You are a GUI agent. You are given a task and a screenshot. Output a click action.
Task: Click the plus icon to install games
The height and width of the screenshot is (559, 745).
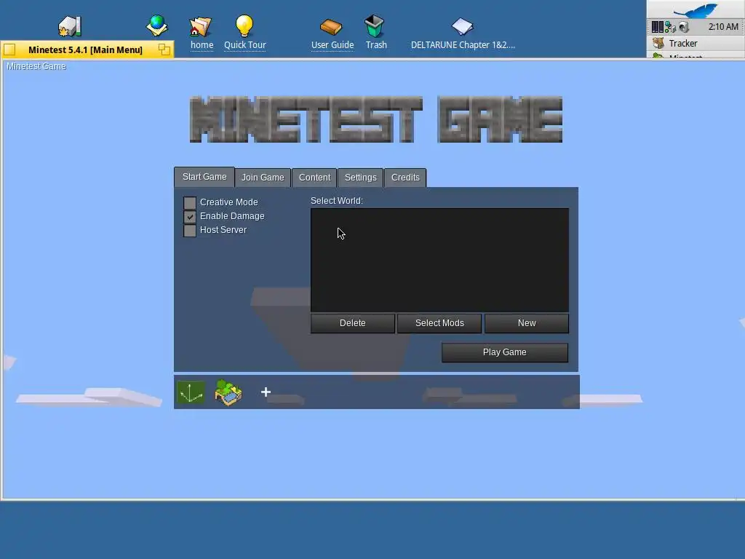[x=266, y=392]
